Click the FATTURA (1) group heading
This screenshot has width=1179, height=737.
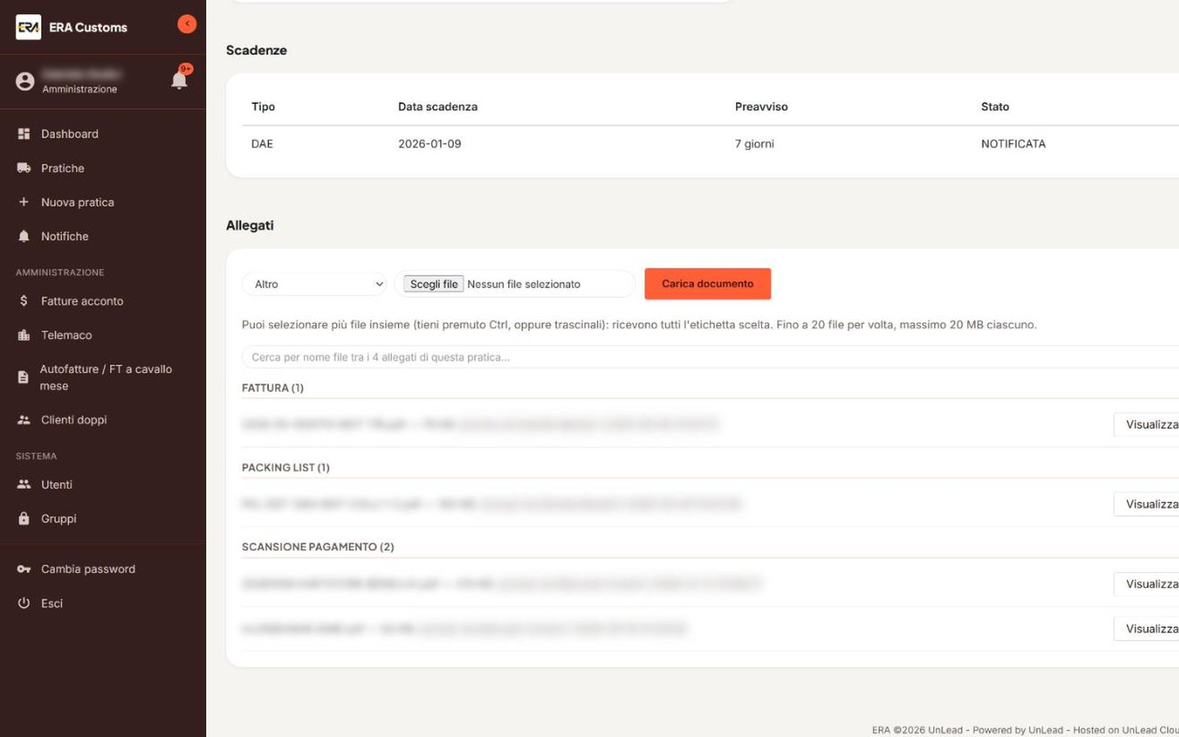tap(273, 388)
